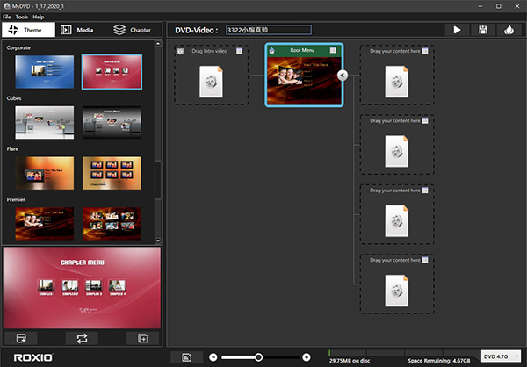
Task: Switch to the Media tab
Action: tap(77, 30)
